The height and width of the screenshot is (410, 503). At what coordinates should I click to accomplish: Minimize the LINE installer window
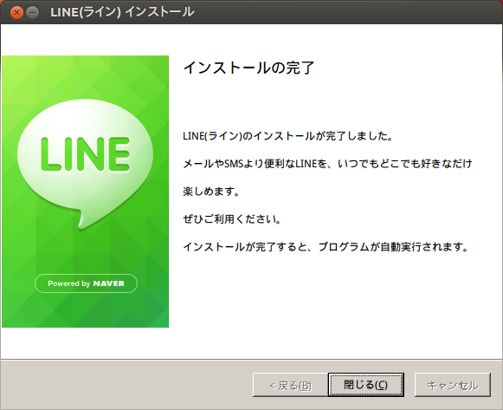[x=32, y=12]
